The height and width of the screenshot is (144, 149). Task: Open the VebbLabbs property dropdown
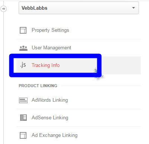(79, 8)
